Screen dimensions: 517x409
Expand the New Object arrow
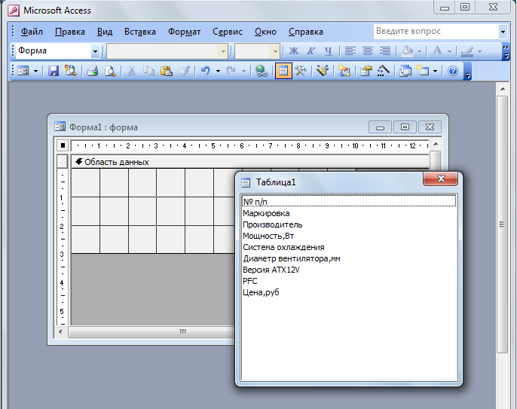tap(436, 72)
